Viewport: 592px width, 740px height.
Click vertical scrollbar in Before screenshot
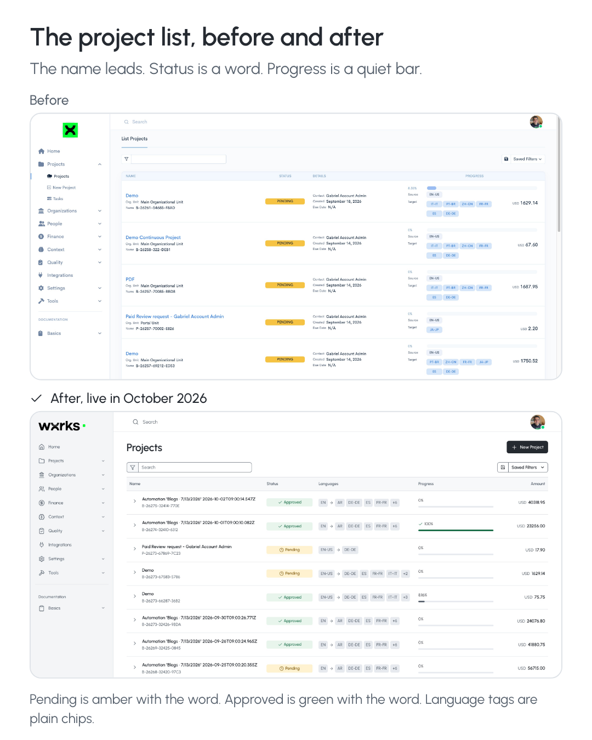[559, 174]
